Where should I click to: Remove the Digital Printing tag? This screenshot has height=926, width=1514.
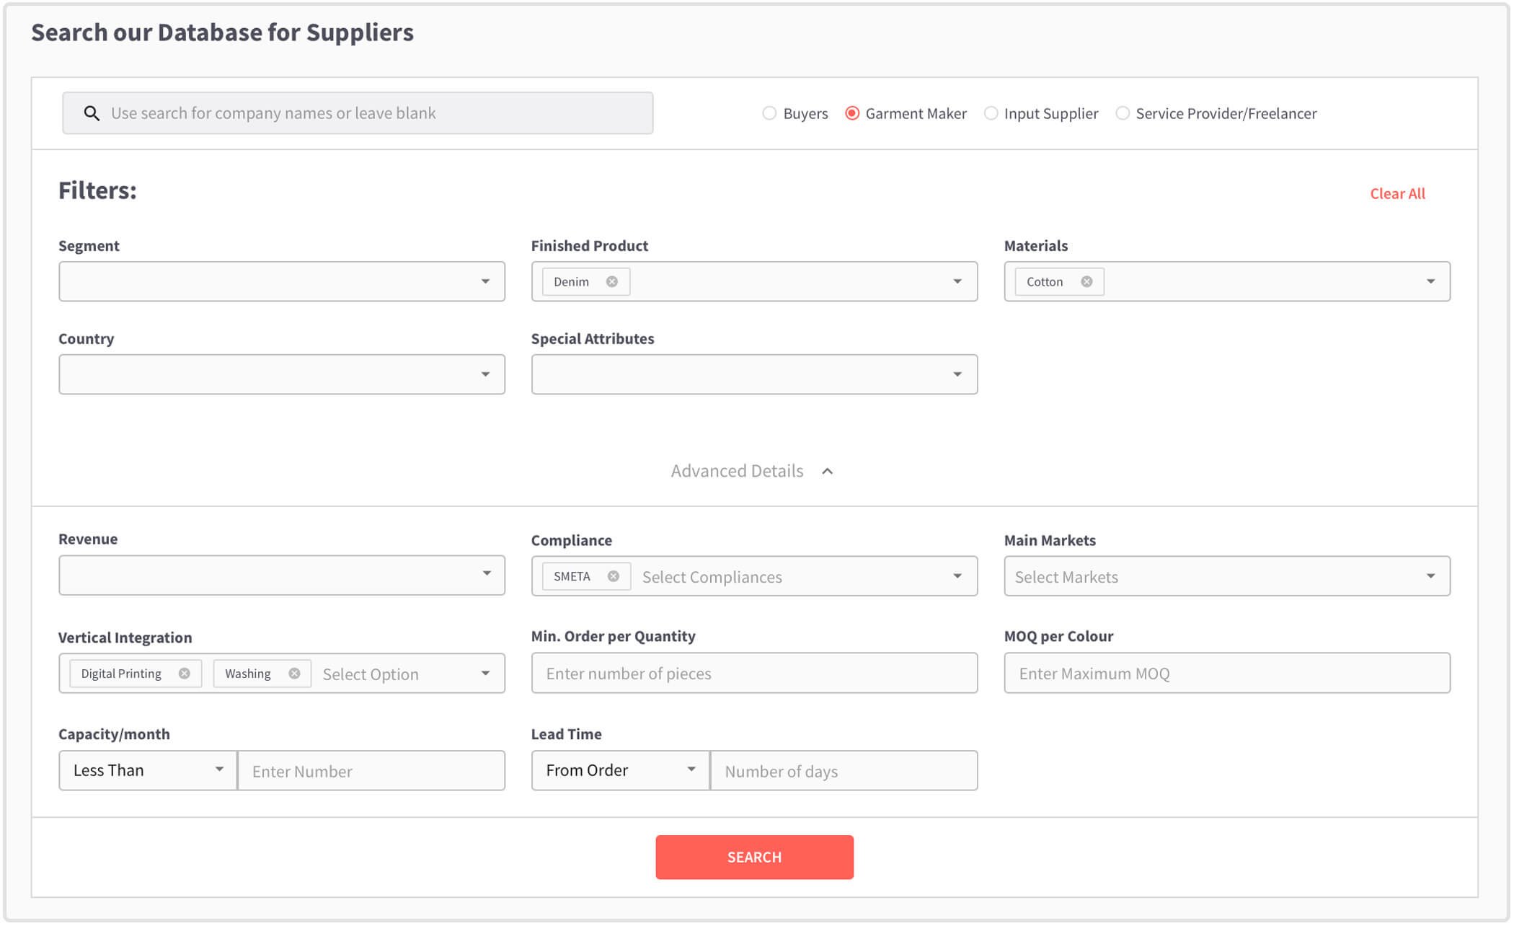coord(185,674)
